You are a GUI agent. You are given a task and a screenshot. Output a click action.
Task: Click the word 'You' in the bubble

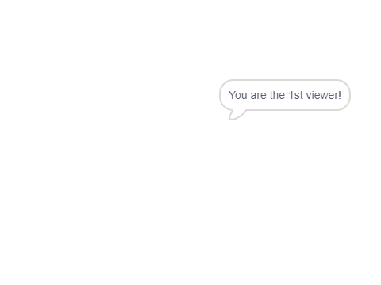coord(238,95)
